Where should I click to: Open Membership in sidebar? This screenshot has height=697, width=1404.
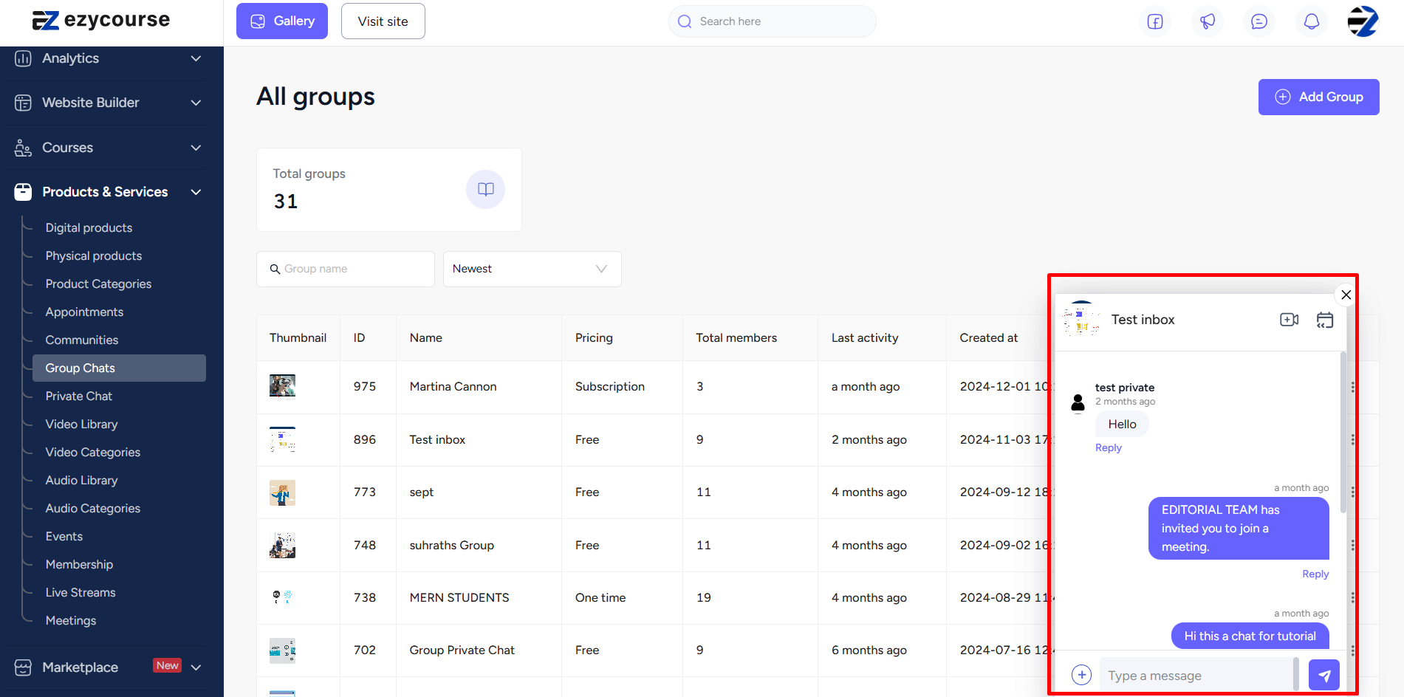(79, 565)
